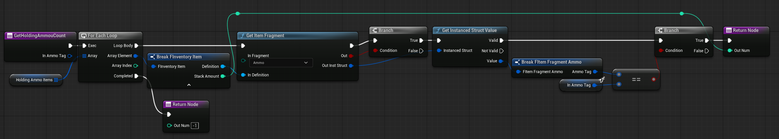Screen dimensions: 779x139
Task: Click the Ammo Tag output pin
Action: [595, 72]
